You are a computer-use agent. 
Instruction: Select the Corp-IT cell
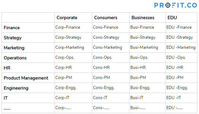[x=62, y=98]
